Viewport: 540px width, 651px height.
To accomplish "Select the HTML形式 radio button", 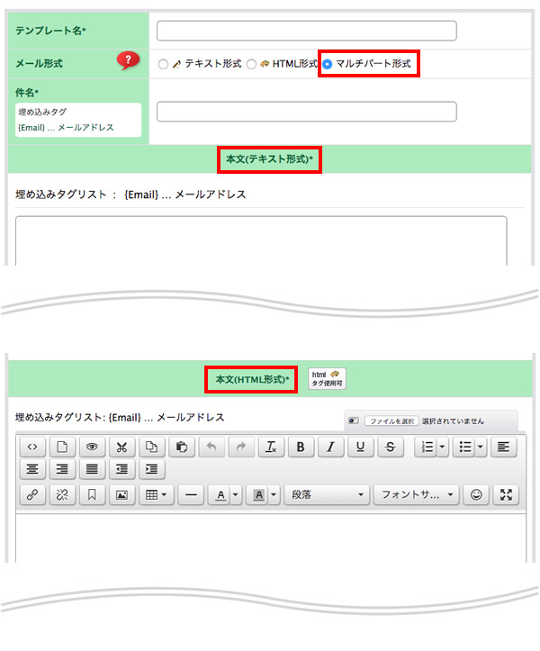I will pos(251,64).
